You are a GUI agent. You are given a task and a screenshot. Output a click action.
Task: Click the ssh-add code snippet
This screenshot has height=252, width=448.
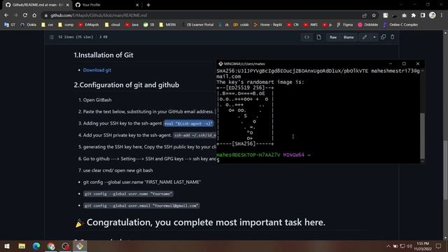pyautogui.click(x=195, y=135)
